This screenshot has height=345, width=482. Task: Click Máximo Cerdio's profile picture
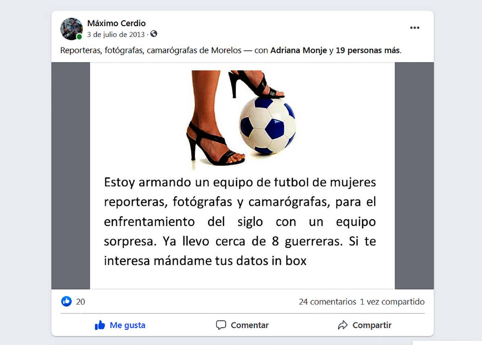click(71, 29)
